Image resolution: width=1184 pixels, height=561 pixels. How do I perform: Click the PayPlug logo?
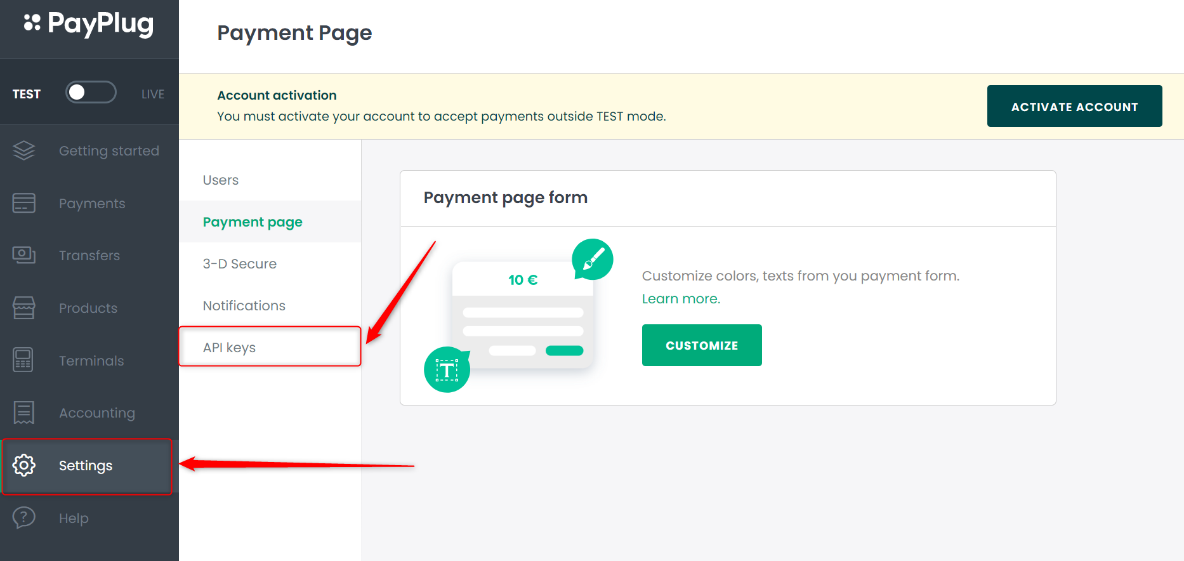[x=89, y=25]
